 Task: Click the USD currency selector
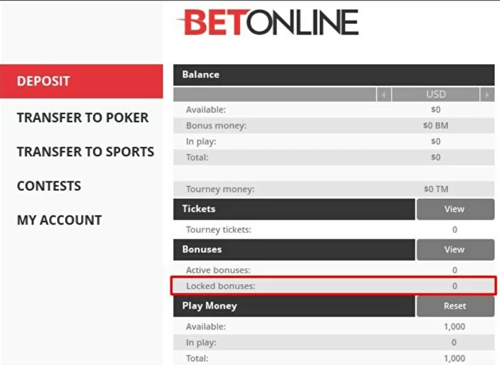tap(436, 95)
